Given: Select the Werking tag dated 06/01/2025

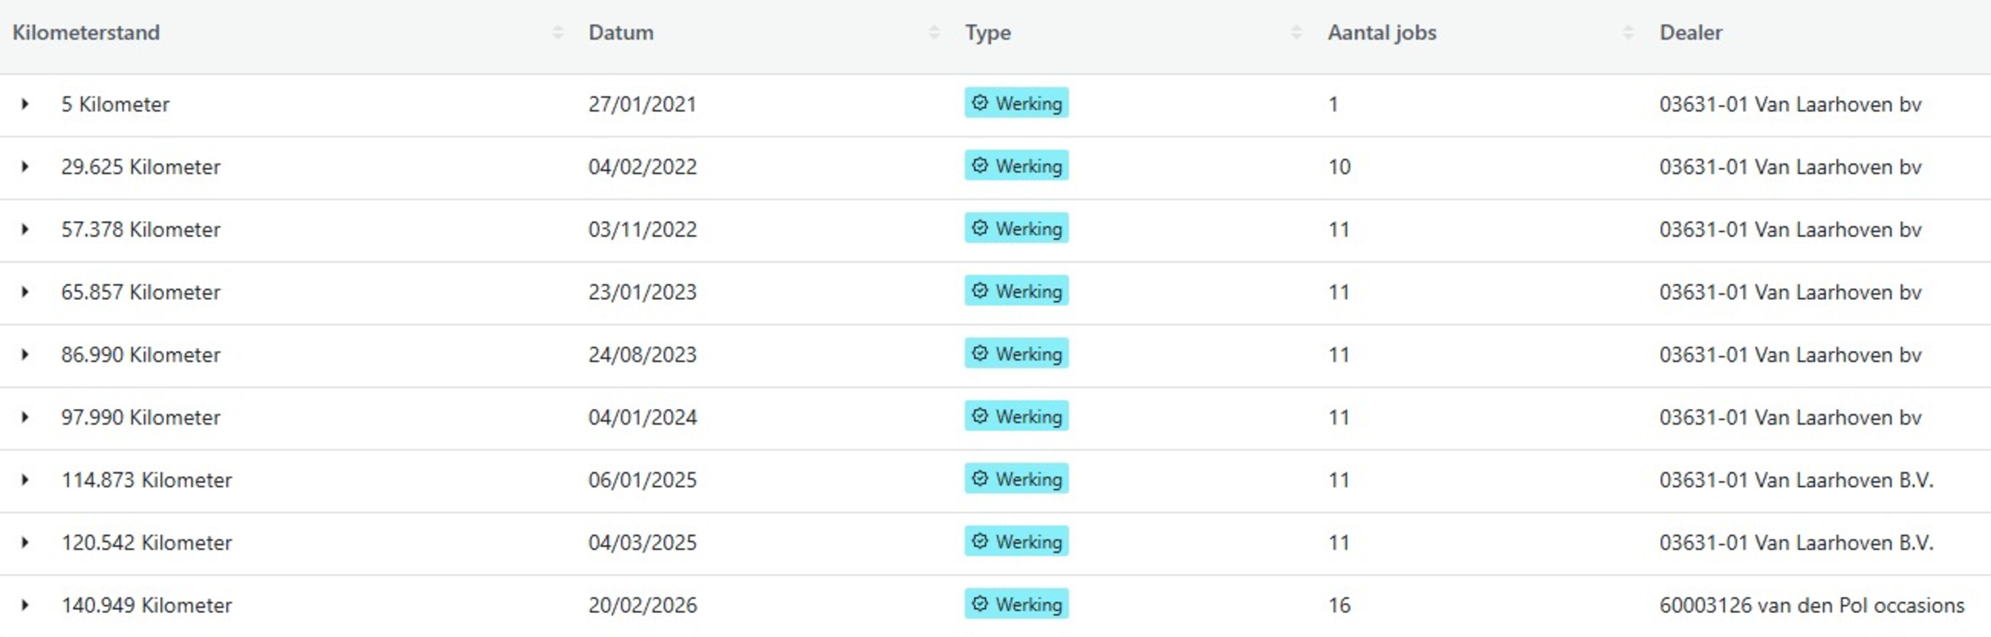Looking at the screenshot, I should (1016, 478).
